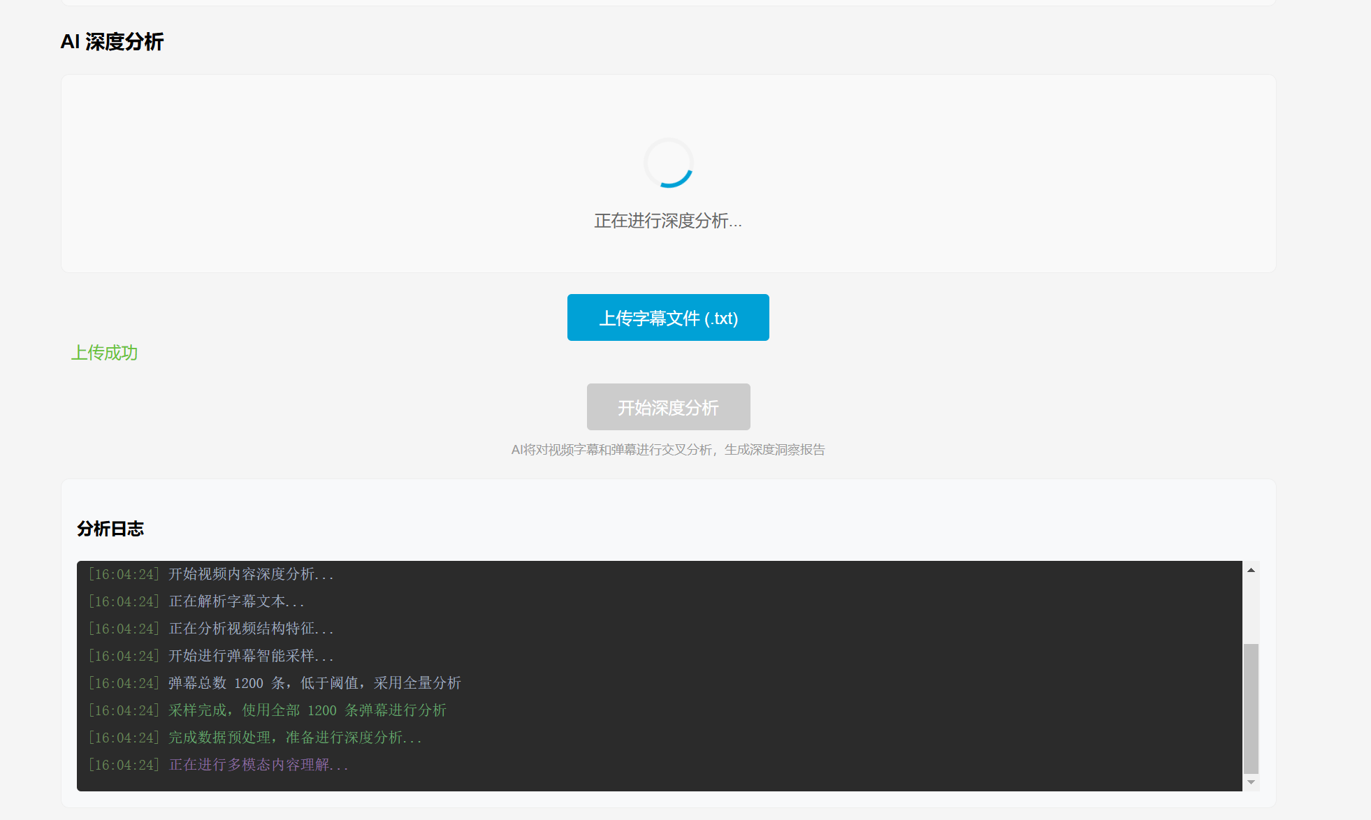This screenshot has width=1371, height=820.
Task: Click the log scrollbar up arrow
Action: [1251, 570]
